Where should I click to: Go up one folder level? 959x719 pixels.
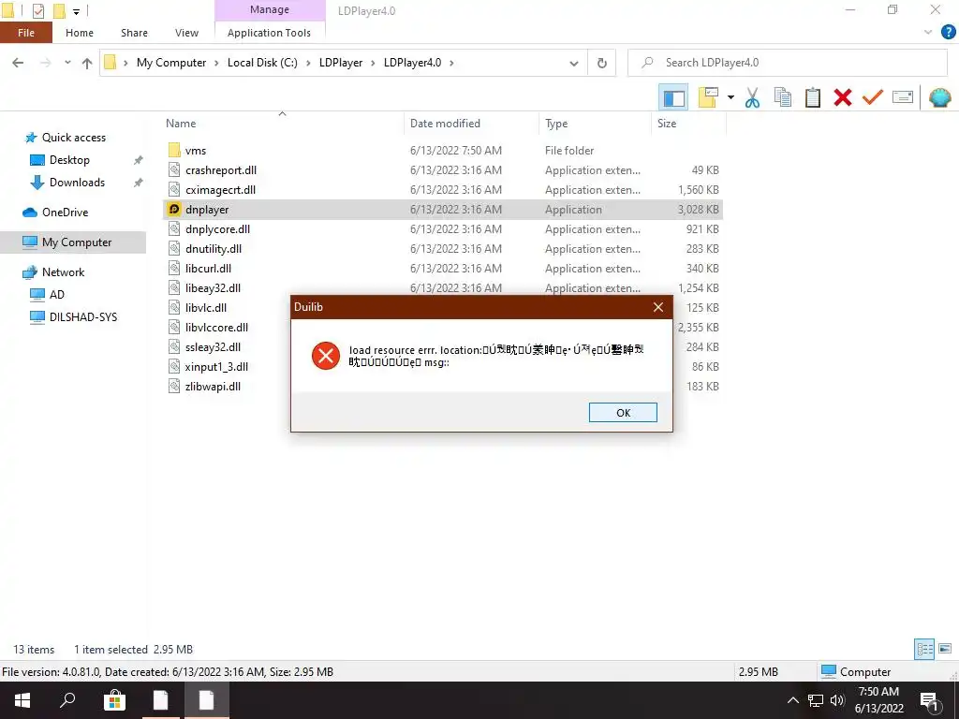[x=87, y=63]
